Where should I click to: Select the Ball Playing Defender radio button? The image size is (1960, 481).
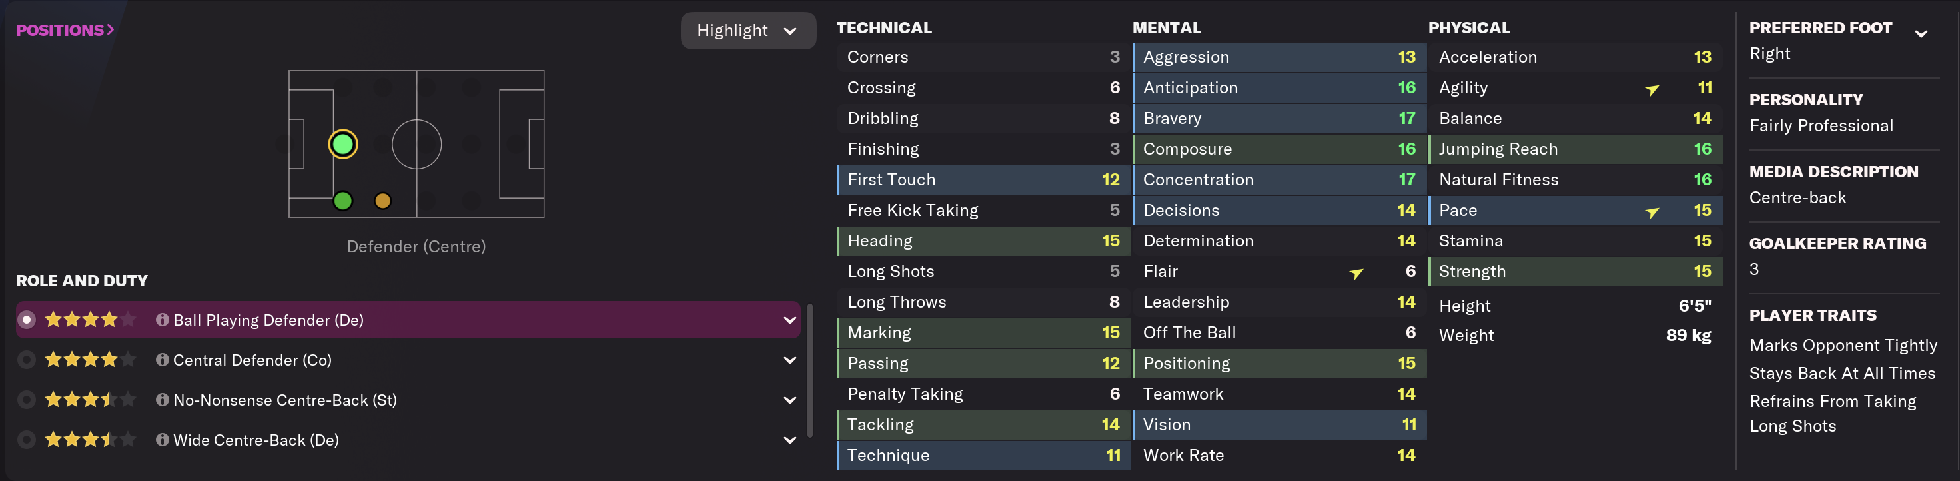click(x=27, y=320)
